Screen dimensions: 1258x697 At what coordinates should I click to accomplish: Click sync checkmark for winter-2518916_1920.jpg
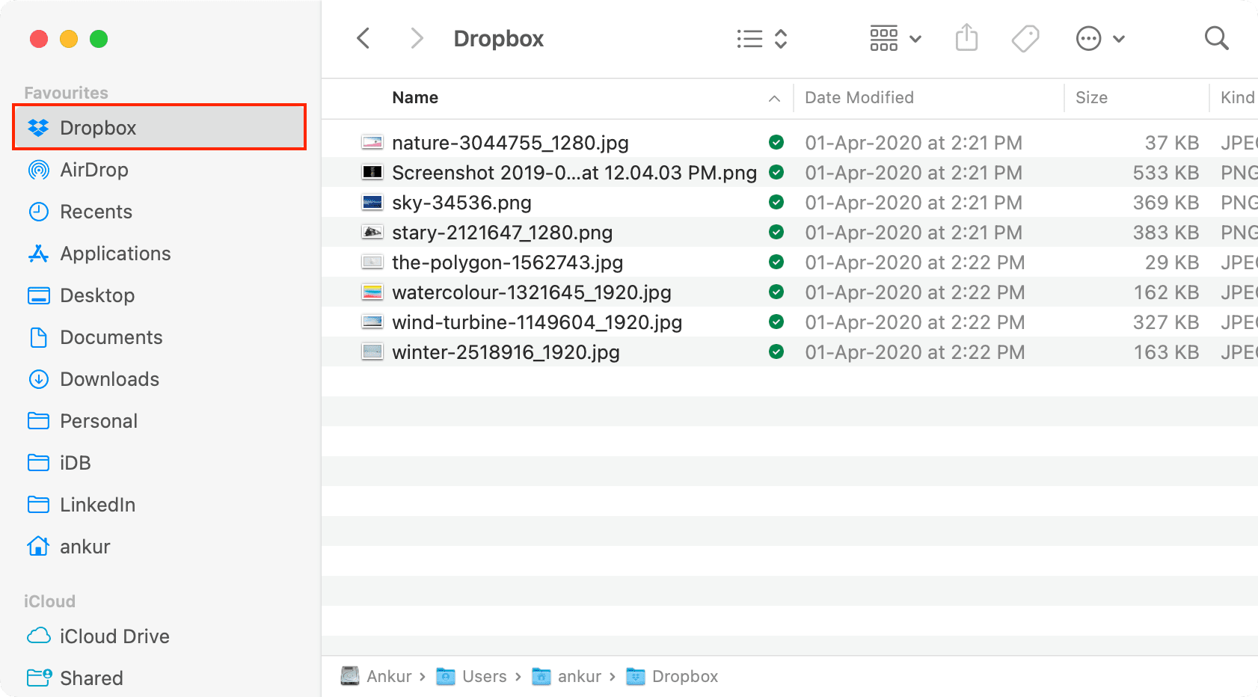click(776, 351)
